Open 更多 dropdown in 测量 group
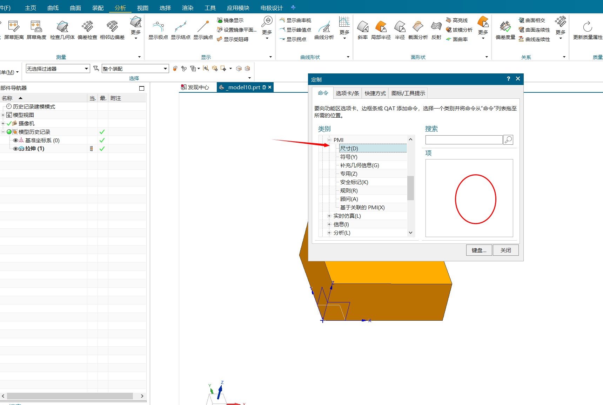The image size is (603, 405). coord(136,28)
